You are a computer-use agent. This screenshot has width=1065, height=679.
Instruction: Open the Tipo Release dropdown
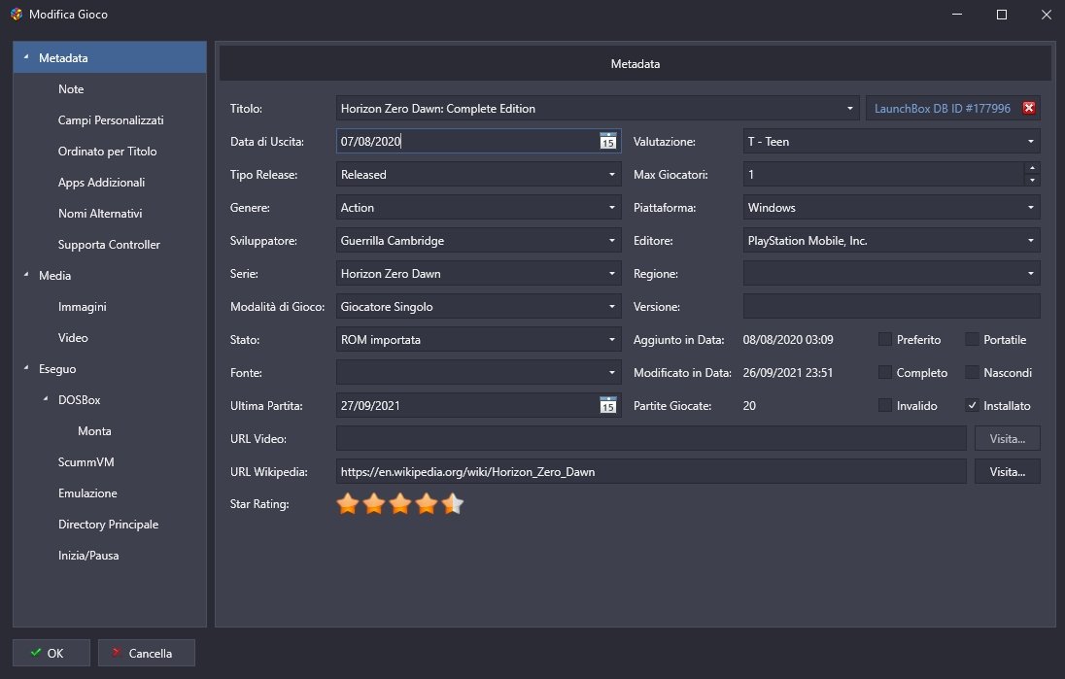pyautogui.click(x=612, y=175)
